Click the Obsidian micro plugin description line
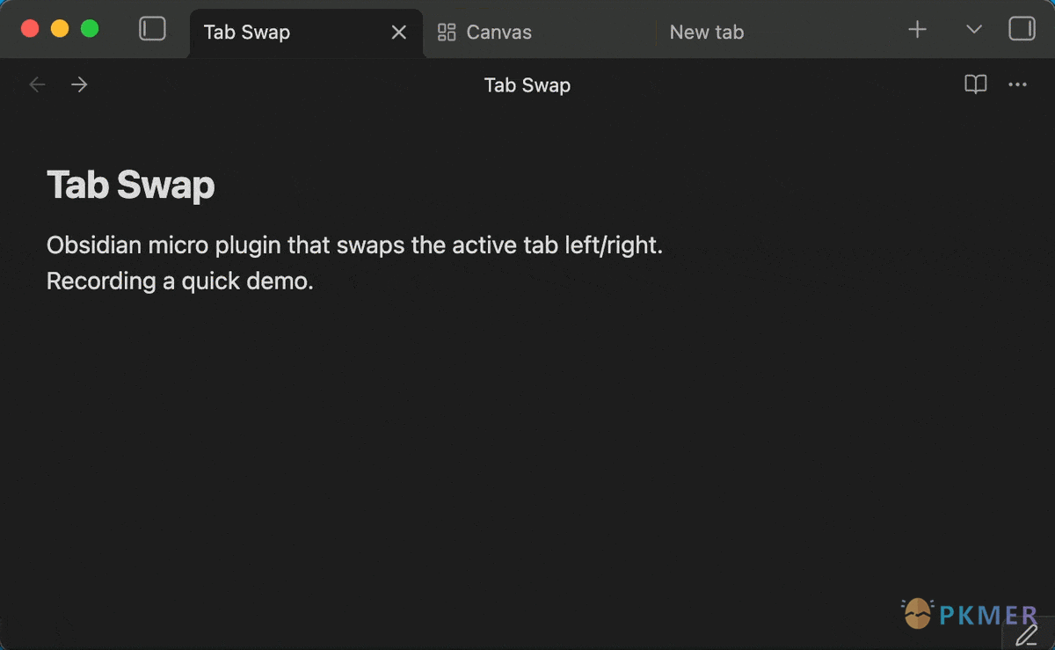Viewport: 1055px width, 650px height. (354, 245)
